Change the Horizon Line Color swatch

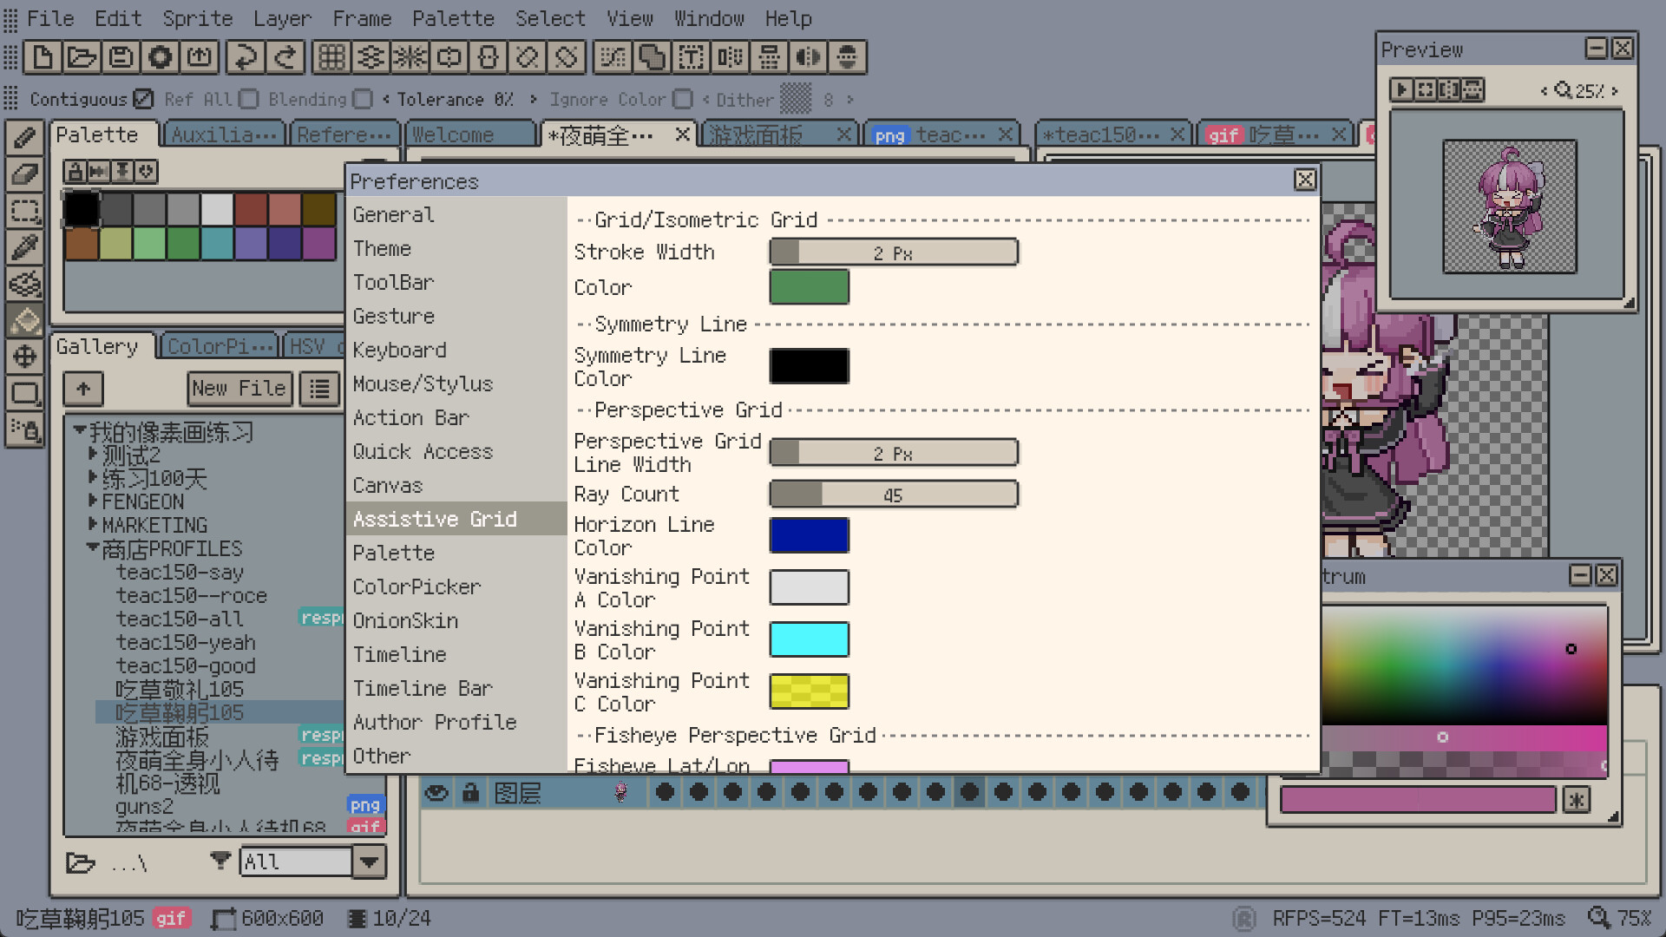coord(809,535)
